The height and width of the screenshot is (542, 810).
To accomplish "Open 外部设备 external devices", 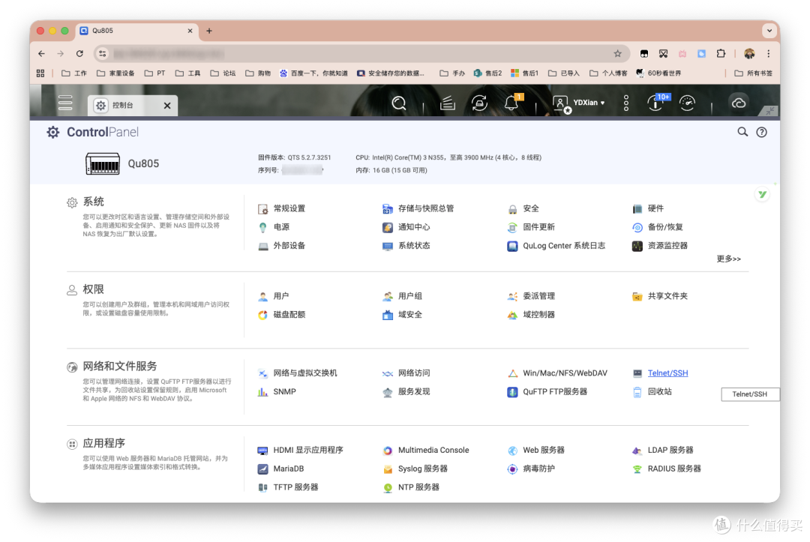I will 281,246.
